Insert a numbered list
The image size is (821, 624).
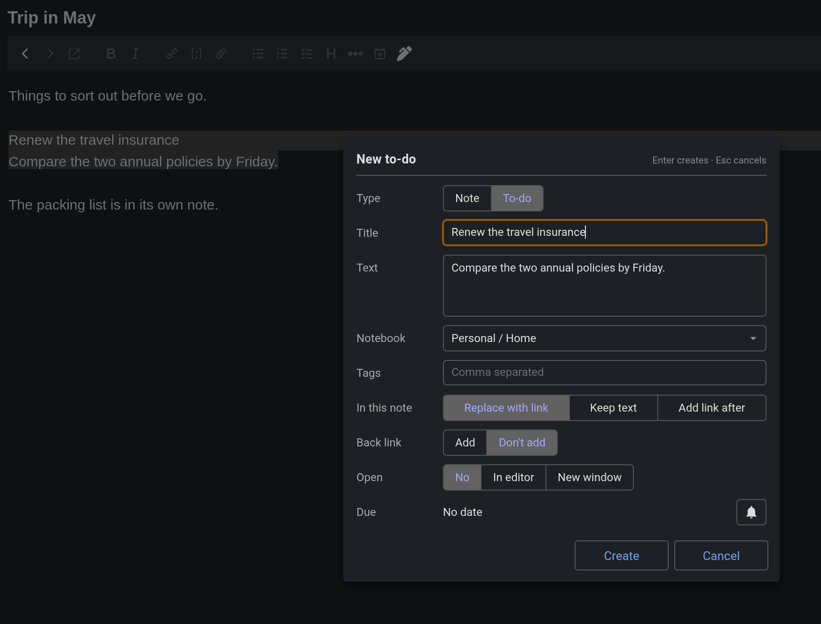(282, 54)
